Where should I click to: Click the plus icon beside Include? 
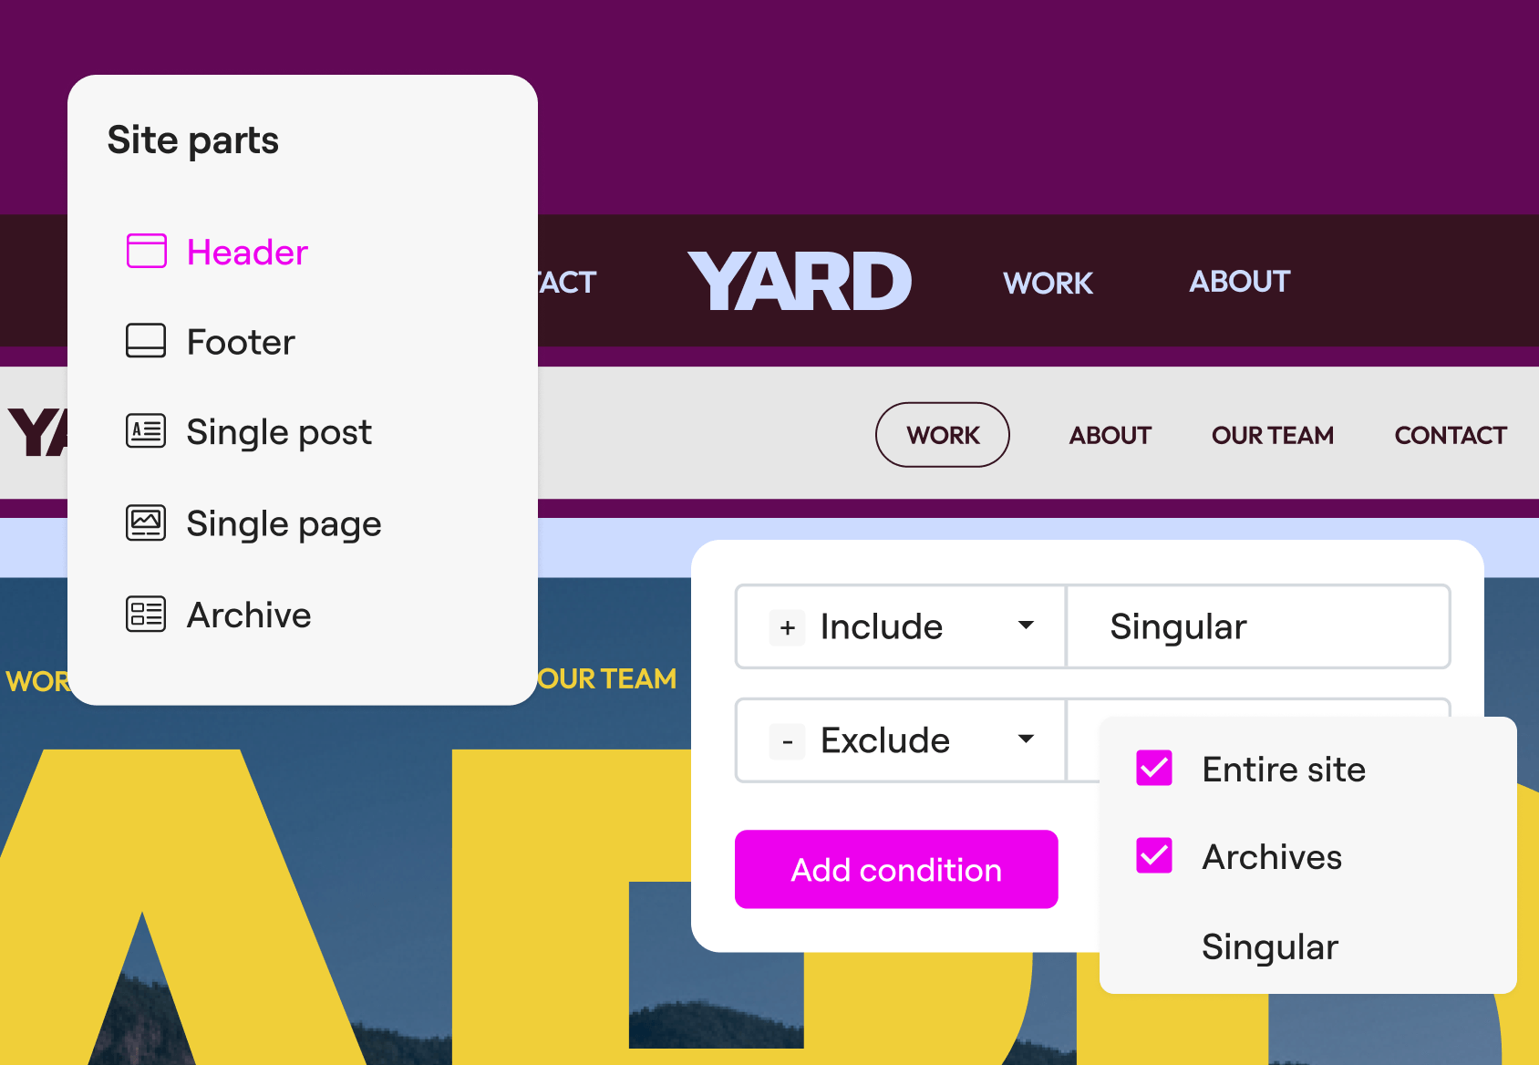pos(786,626)
